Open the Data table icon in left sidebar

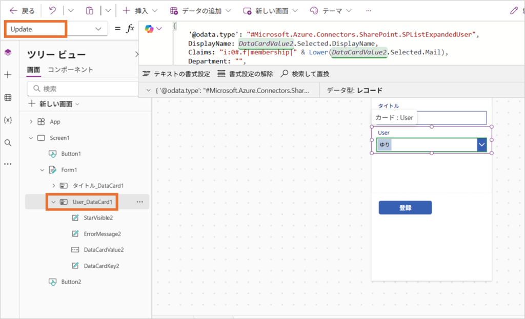coord(8,97)
